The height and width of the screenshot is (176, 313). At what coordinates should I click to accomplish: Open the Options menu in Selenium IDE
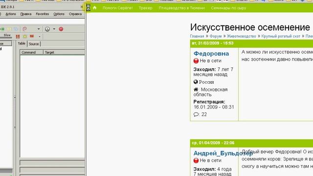coord(59,14)
